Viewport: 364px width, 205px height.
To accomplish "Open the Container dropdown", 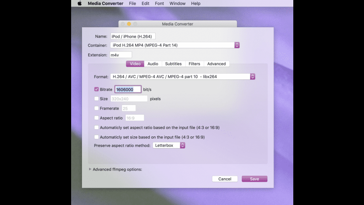I will tap(175, 45).
